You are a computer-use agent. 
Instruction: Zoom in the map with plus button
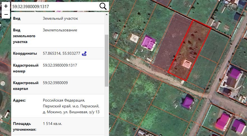point(6,6)
